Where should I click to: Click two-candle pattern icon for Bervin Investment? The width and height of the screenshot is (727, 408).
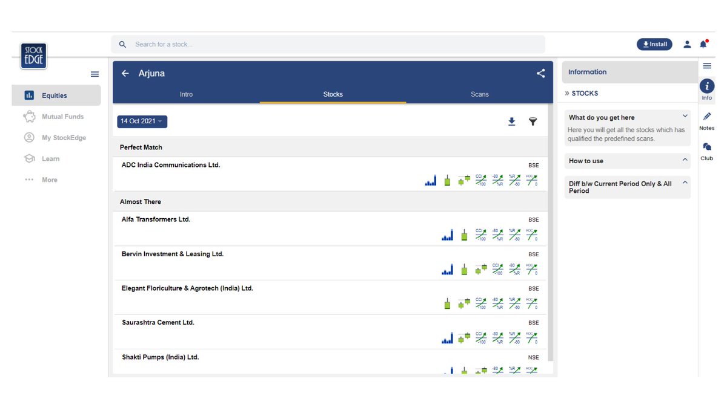[481, 269]
